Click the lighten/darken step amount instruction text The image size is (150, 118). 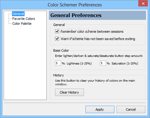(99, 56)
